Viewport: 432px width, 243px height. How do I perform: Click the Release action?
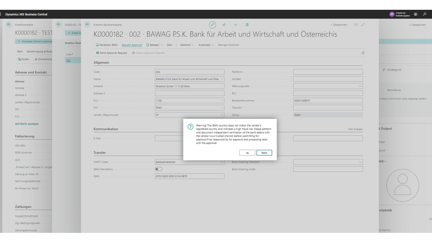pyautogui.click(x=152, y=45)
